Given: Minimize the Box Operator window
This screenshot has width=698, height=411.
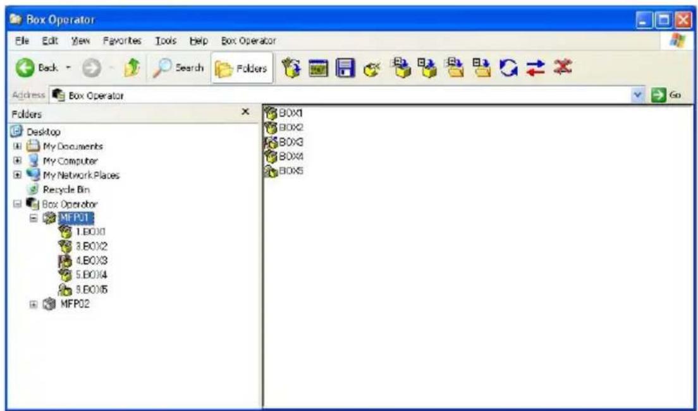Looking at the screenshot, I should click(644, 20).
